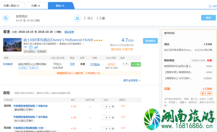Screen dimensions: 217x132
Task: Click the 省 ¥100 savings badge
Action: (x=206, y=93)
